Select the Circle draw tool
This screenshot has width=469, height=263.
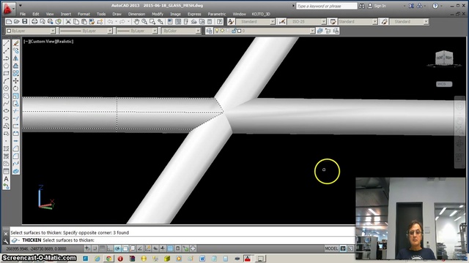6,88
